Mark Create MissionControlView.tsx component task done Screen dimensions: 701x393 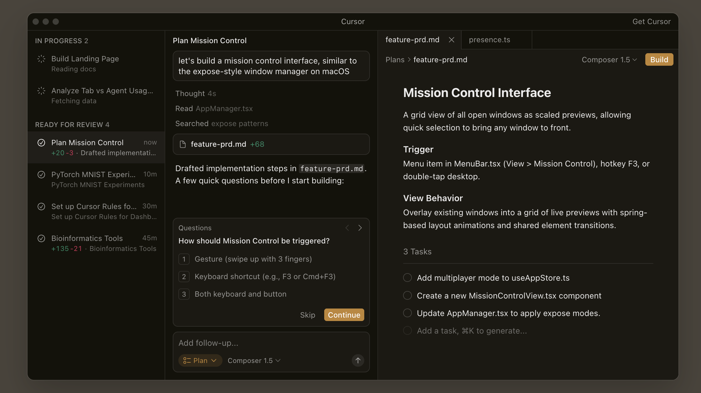click(x=407, y=295)
